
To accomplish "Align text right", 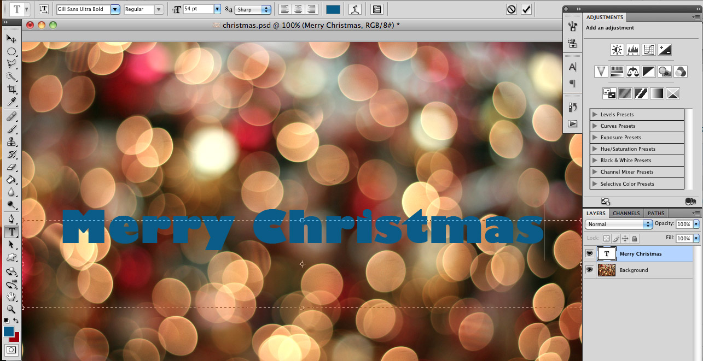I will (x=311, y=9).
